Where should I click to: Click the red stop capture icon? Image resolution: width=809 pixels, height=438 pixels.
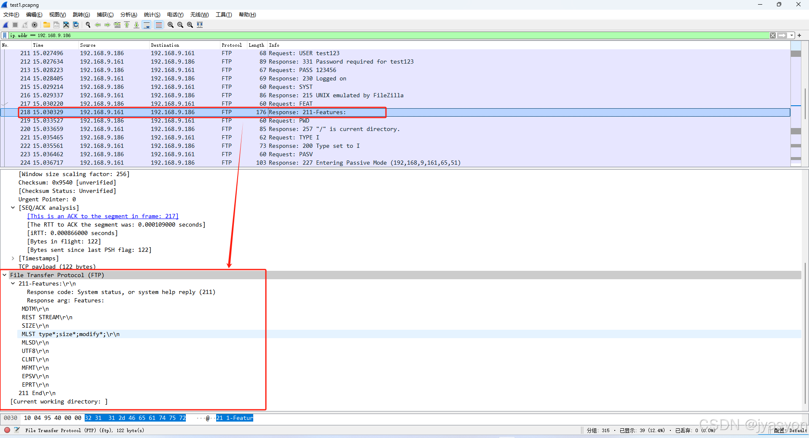click(14, 25)
